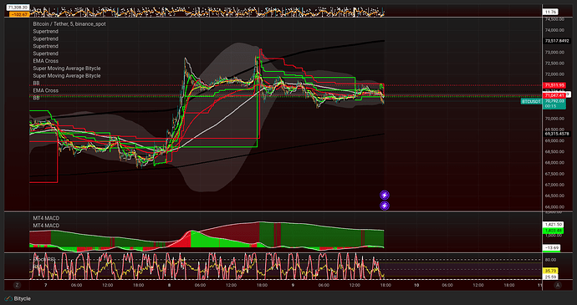The width and height of the screenshot is (577, 305).
Task: Click the circular Z button on time axis
Action: click(17, 285)
